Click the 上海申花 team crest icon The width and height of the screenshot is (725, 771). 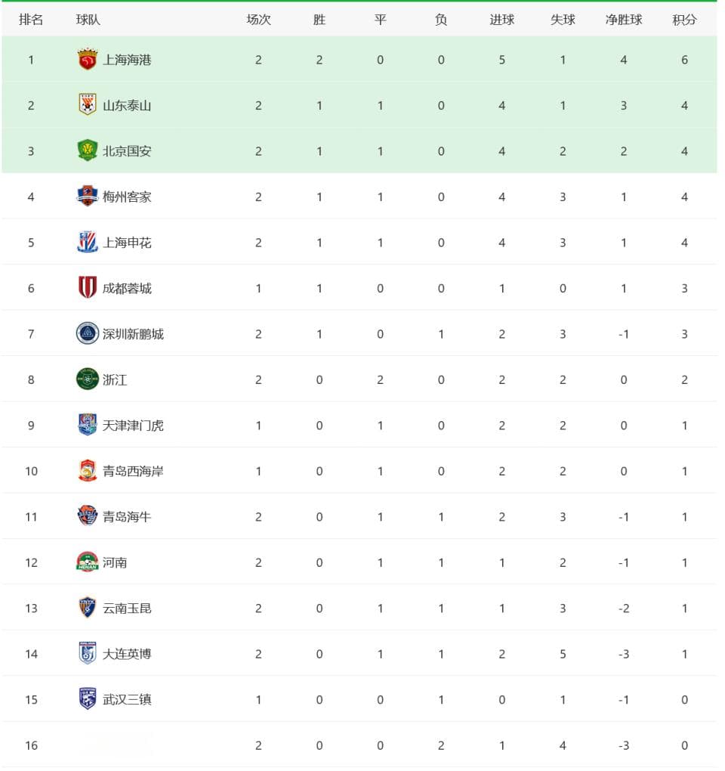pos(88,242)
